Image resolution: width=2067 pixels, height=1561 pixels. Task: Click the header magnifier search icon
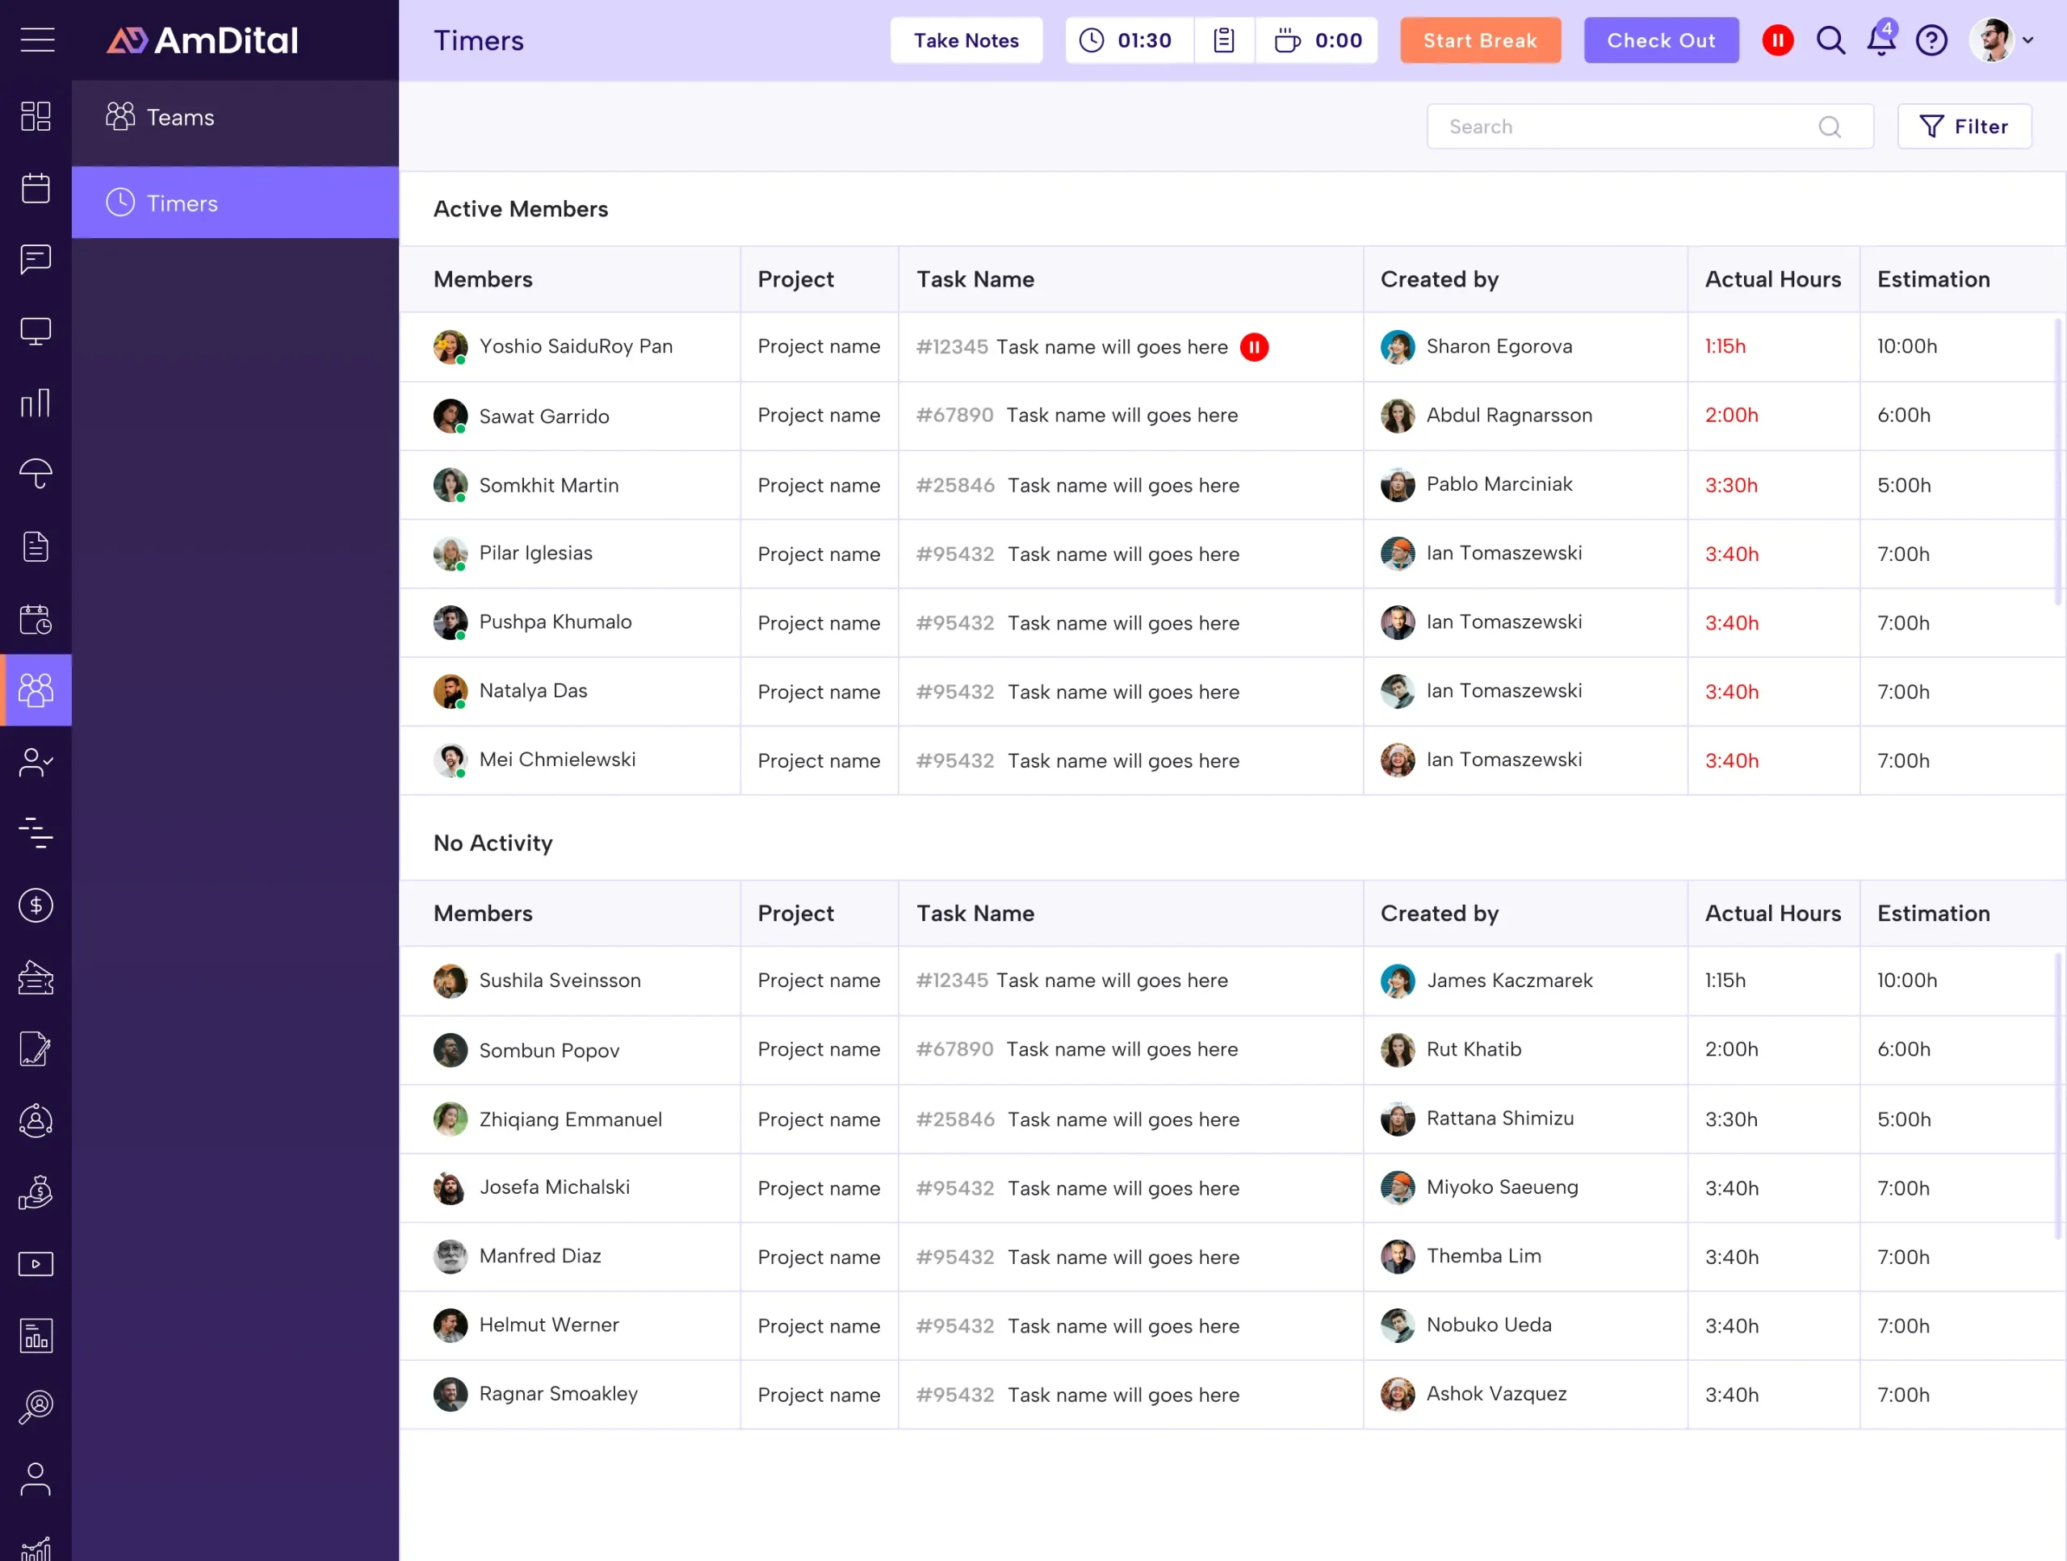pos(1830,40)
